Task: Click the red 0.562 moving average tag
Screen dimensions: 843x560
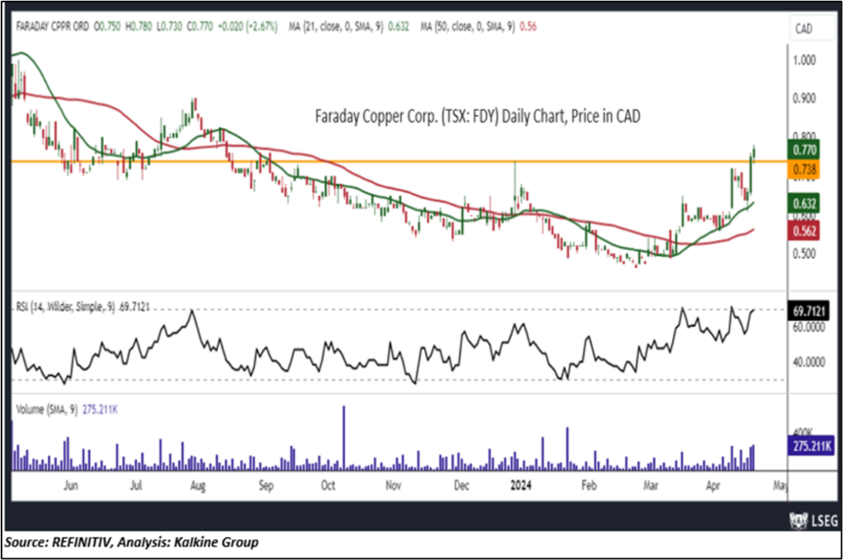Action: (x=805, y=231)
